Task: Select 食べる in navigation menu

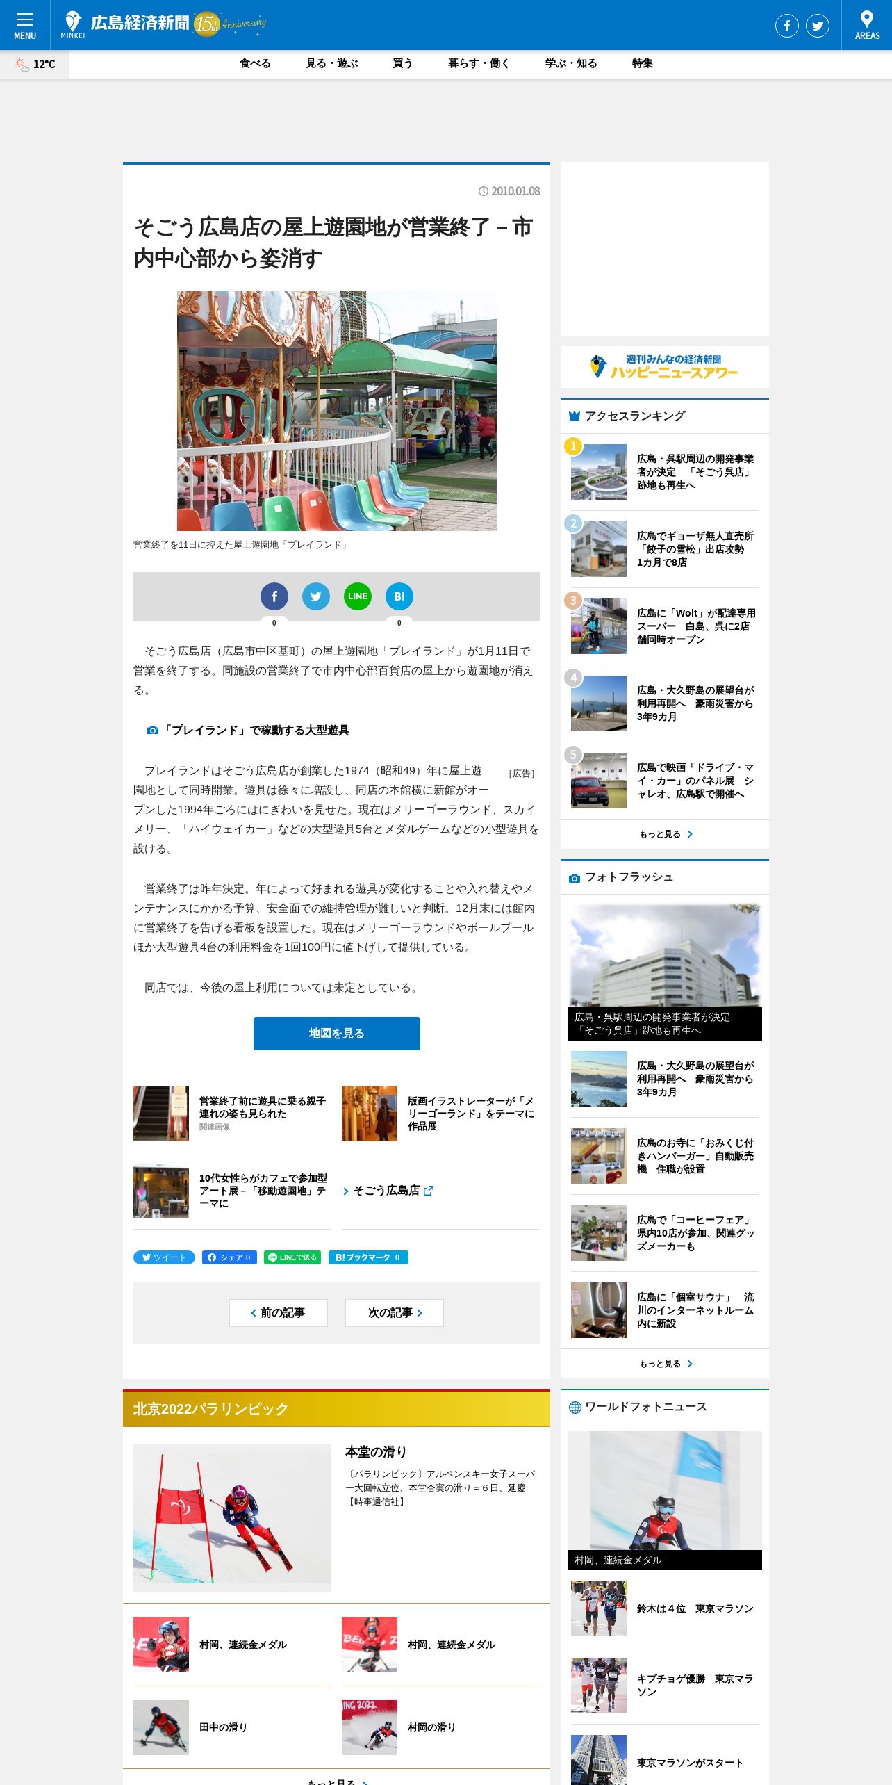Action: point(255,63)
